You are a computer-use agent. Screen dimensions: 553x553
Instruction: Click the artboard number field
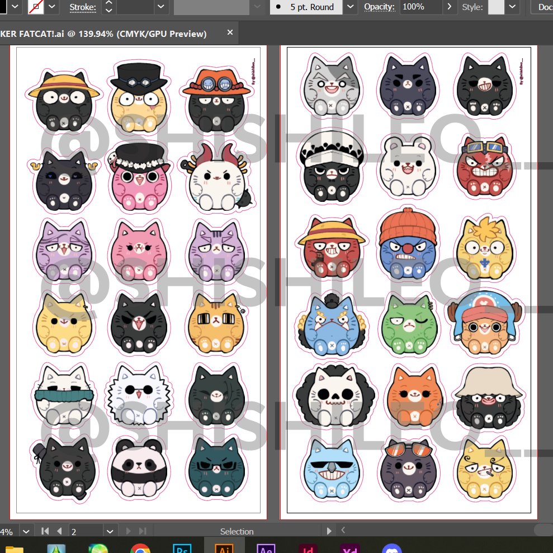tap(87, 532)
